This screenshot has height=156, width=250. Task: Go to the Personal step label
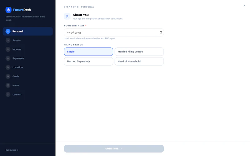pos(18,32)
